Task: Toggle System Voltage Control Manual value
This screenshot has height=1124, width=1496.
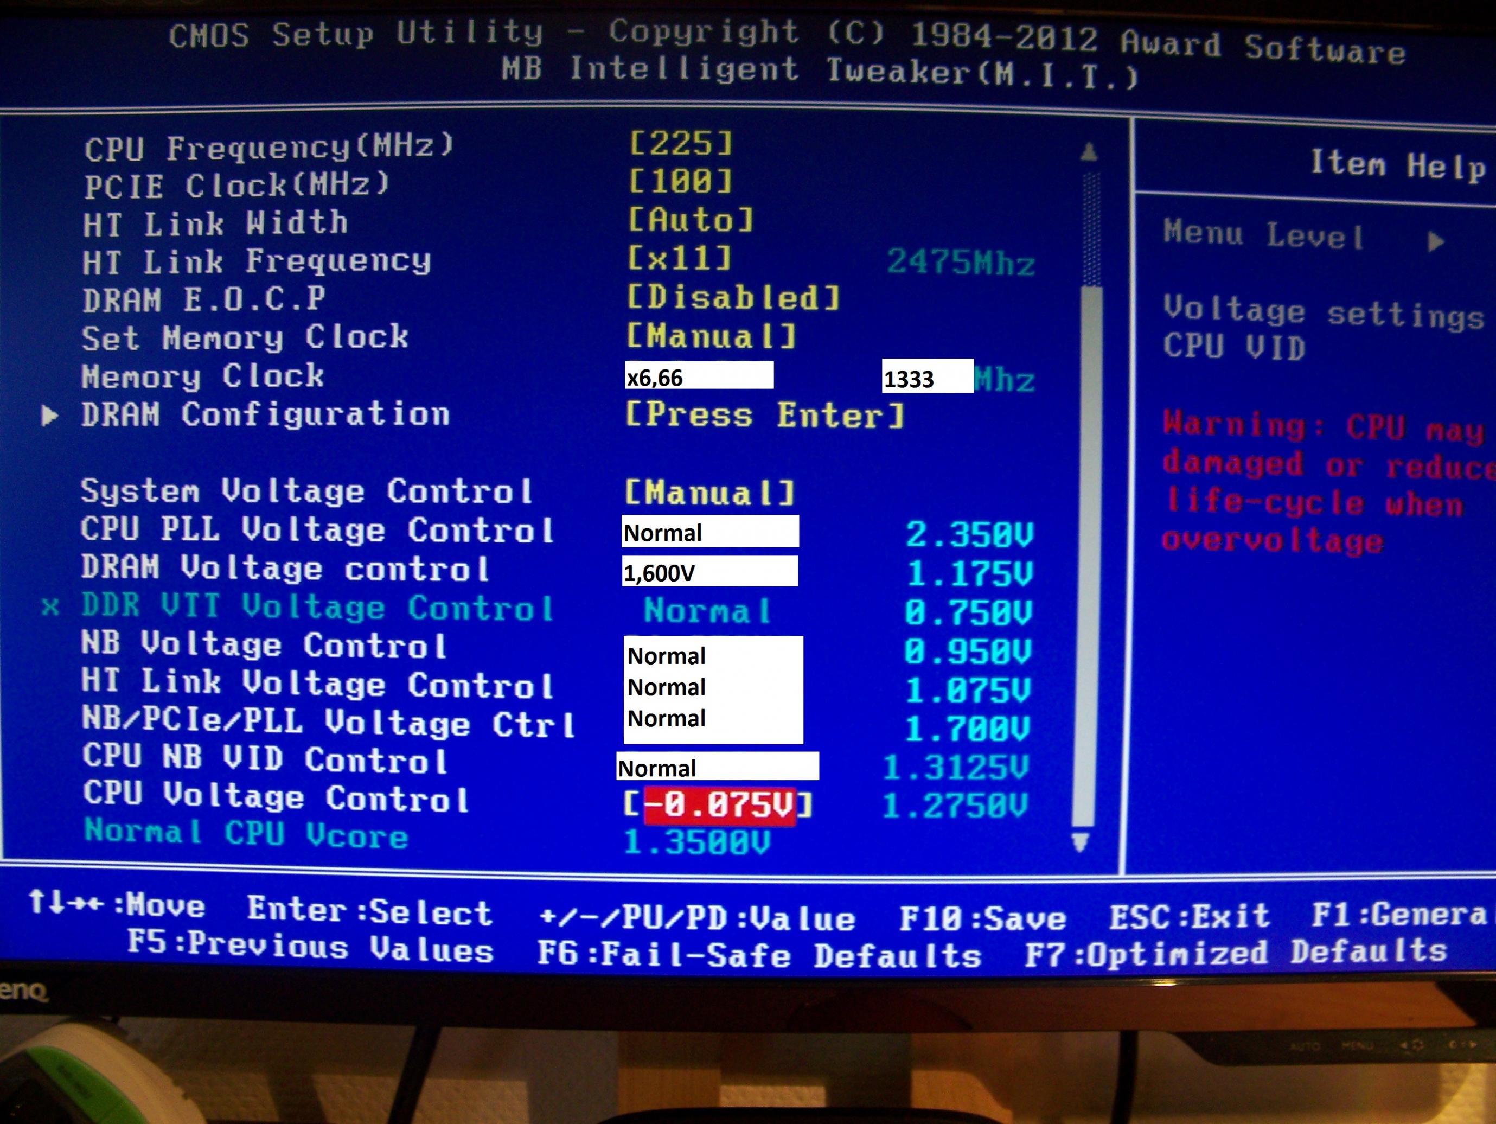Action: pyautogui.click(x=709, y=493)
